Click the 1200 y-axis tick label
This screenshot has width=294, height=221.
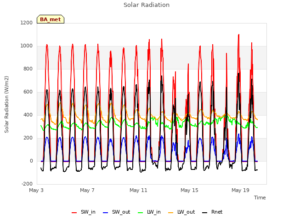pyautogui.click(x=27, y=23)
